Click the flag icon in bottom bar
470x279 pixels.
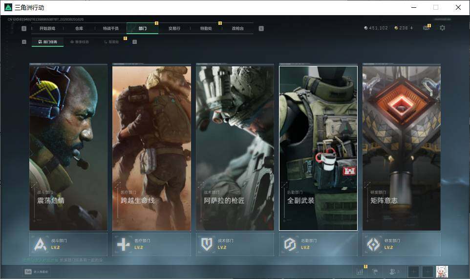pos(375,272)
